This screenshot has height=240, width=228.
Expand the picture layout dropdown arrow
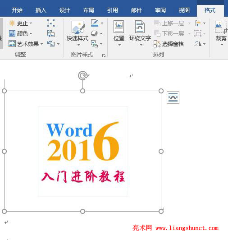click(101, 44)
